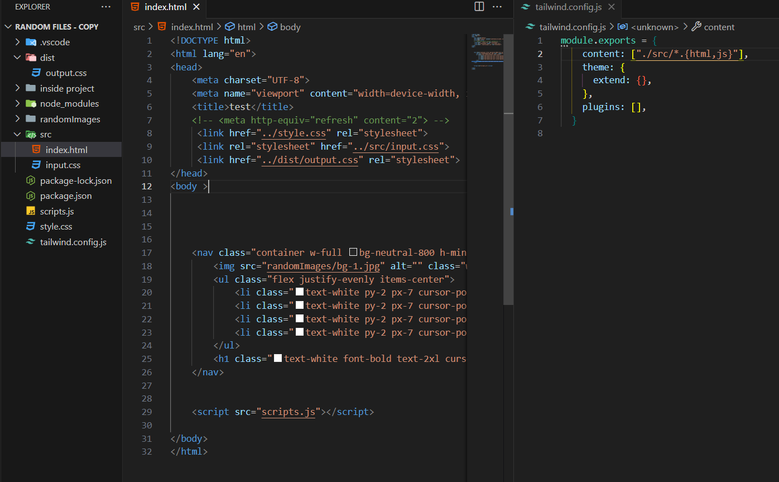Click the src breadcrumb in index.html editor

(139, 27)
